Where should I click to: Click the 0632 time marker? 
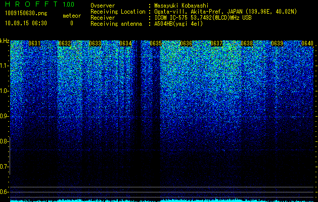point(65,43)
